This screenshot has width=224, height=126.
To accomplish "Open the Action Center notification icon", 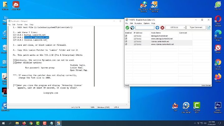I will click(x=219, y=123).
